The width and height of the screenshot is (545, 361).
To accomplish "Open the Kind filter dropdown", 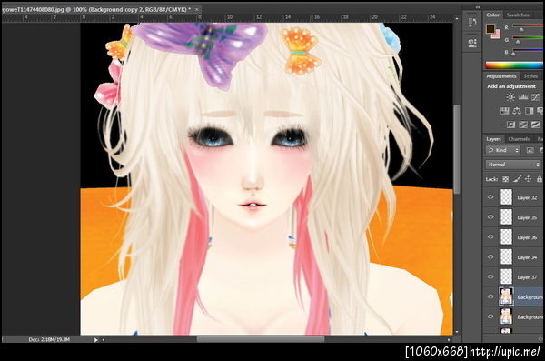I will (x=502, y=150).
